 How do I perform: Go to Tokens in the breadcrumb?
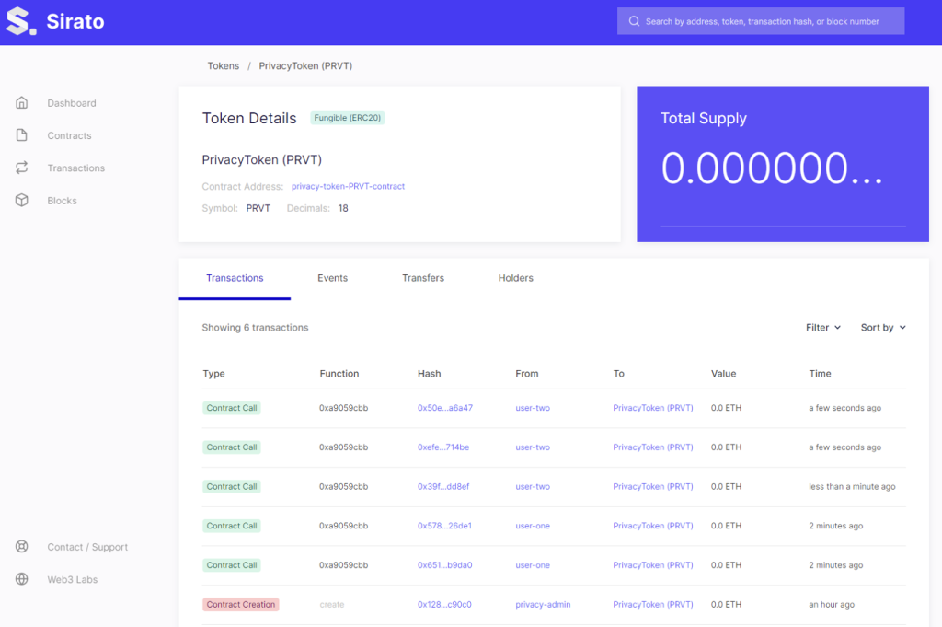[223, 66]
